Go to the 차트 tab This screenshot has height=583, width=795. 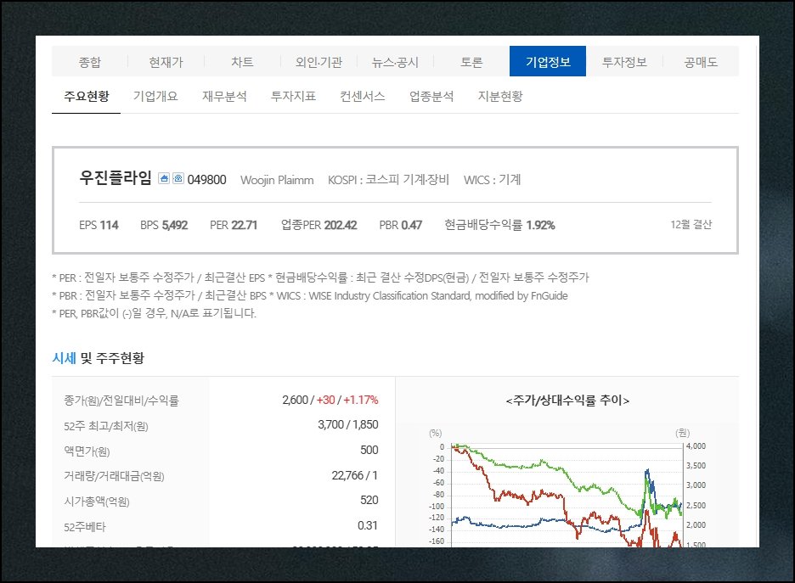tap(242, 62)
